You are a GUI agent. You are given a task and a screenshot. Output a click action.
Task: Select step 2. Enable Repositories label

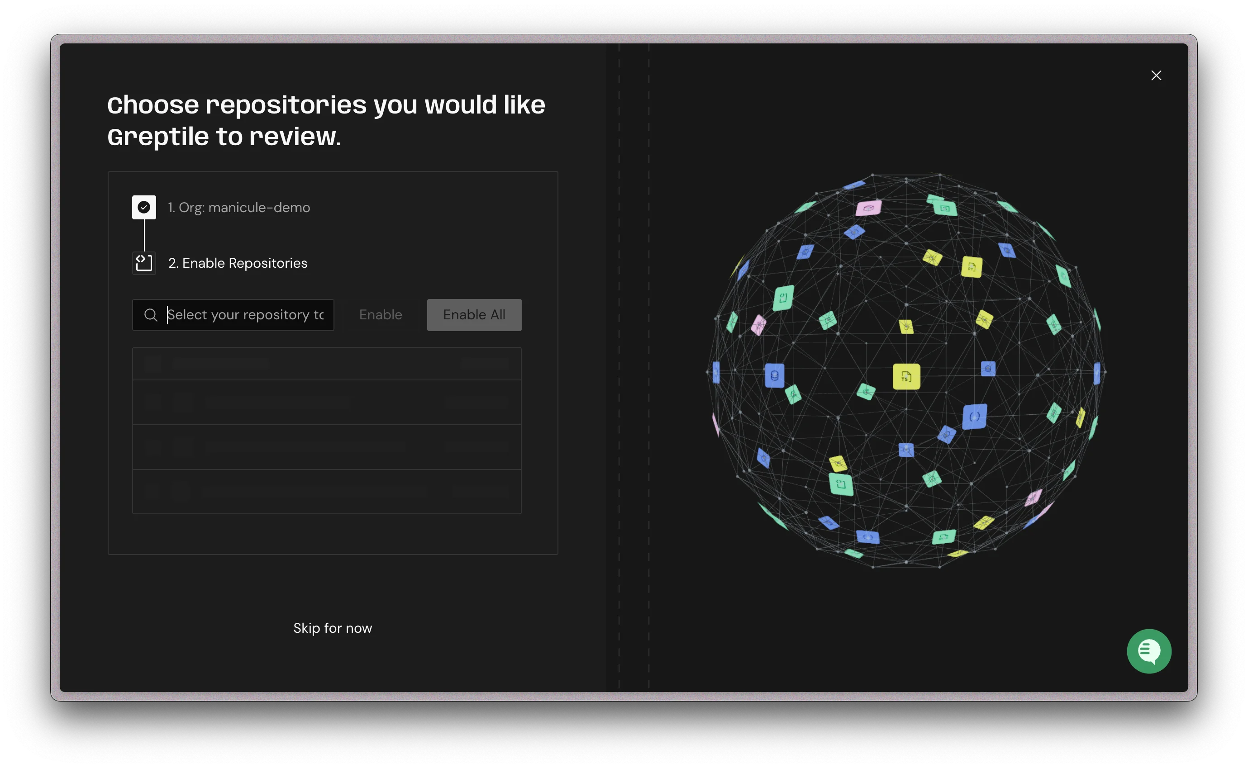[x=238, y=263]
